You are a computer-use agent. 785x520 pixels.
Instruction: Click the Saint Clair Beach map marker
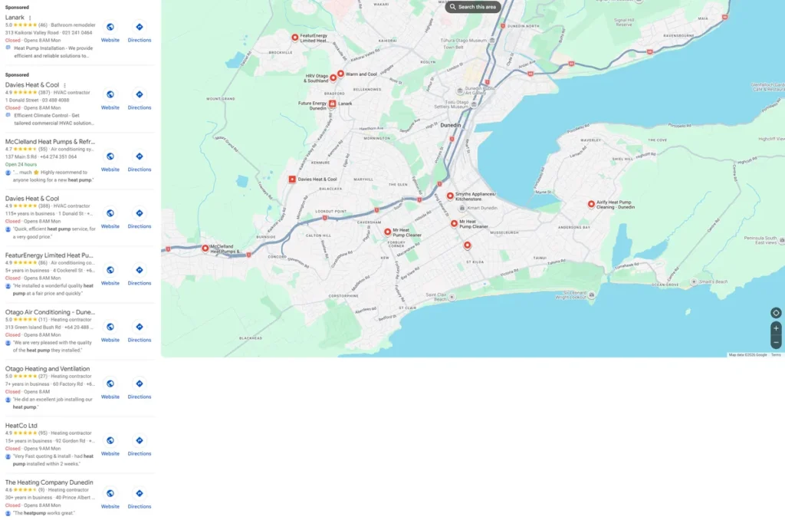click(x=452, y=297)
